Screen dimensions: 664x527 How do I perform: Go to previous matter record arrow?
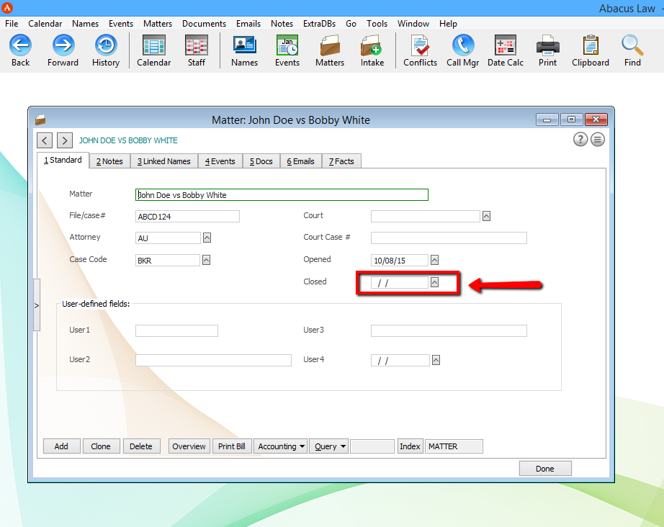pos(45,140)
